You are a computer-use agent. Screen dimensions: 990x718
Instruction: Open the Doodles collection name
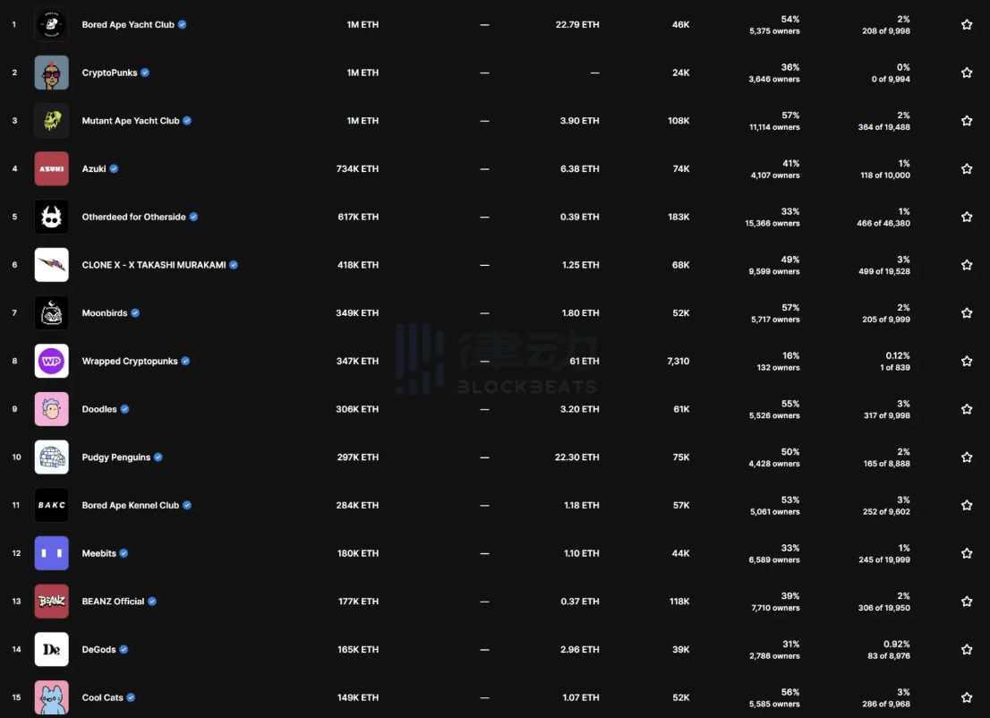click(x=99, y=408)
